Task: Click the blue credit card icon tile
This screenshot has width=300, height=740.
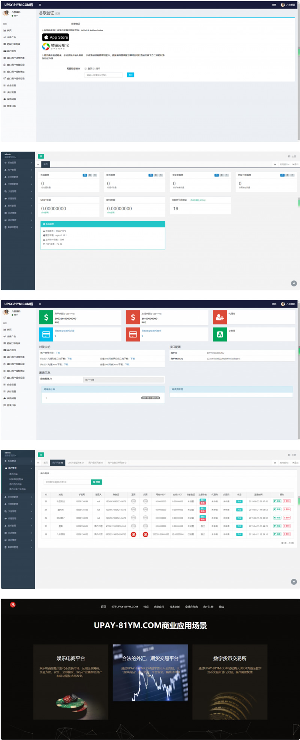Action: coord(46,334)
